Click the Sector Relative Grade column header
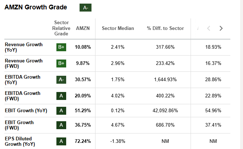This screenshot has height=149, width=243. click(x=61, y=28)
